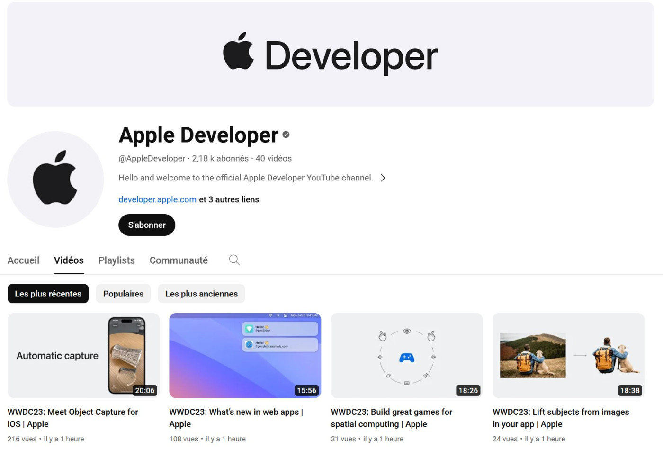
Task: Open the developer.apple.com link
Action: [157, 199]
